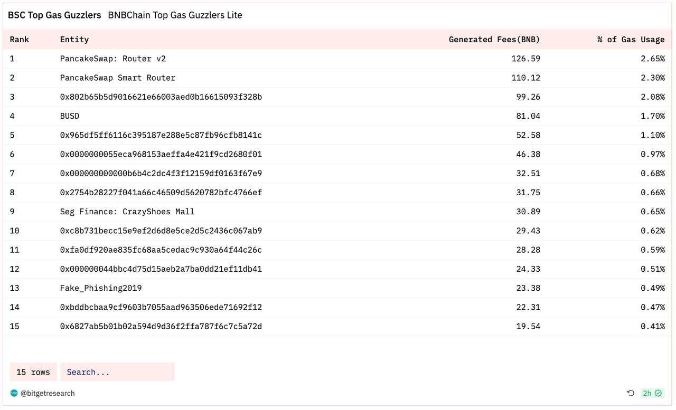Click the bitgetresearch avatar icon
This screenshot has height=410, width=676.
(14, 393)
